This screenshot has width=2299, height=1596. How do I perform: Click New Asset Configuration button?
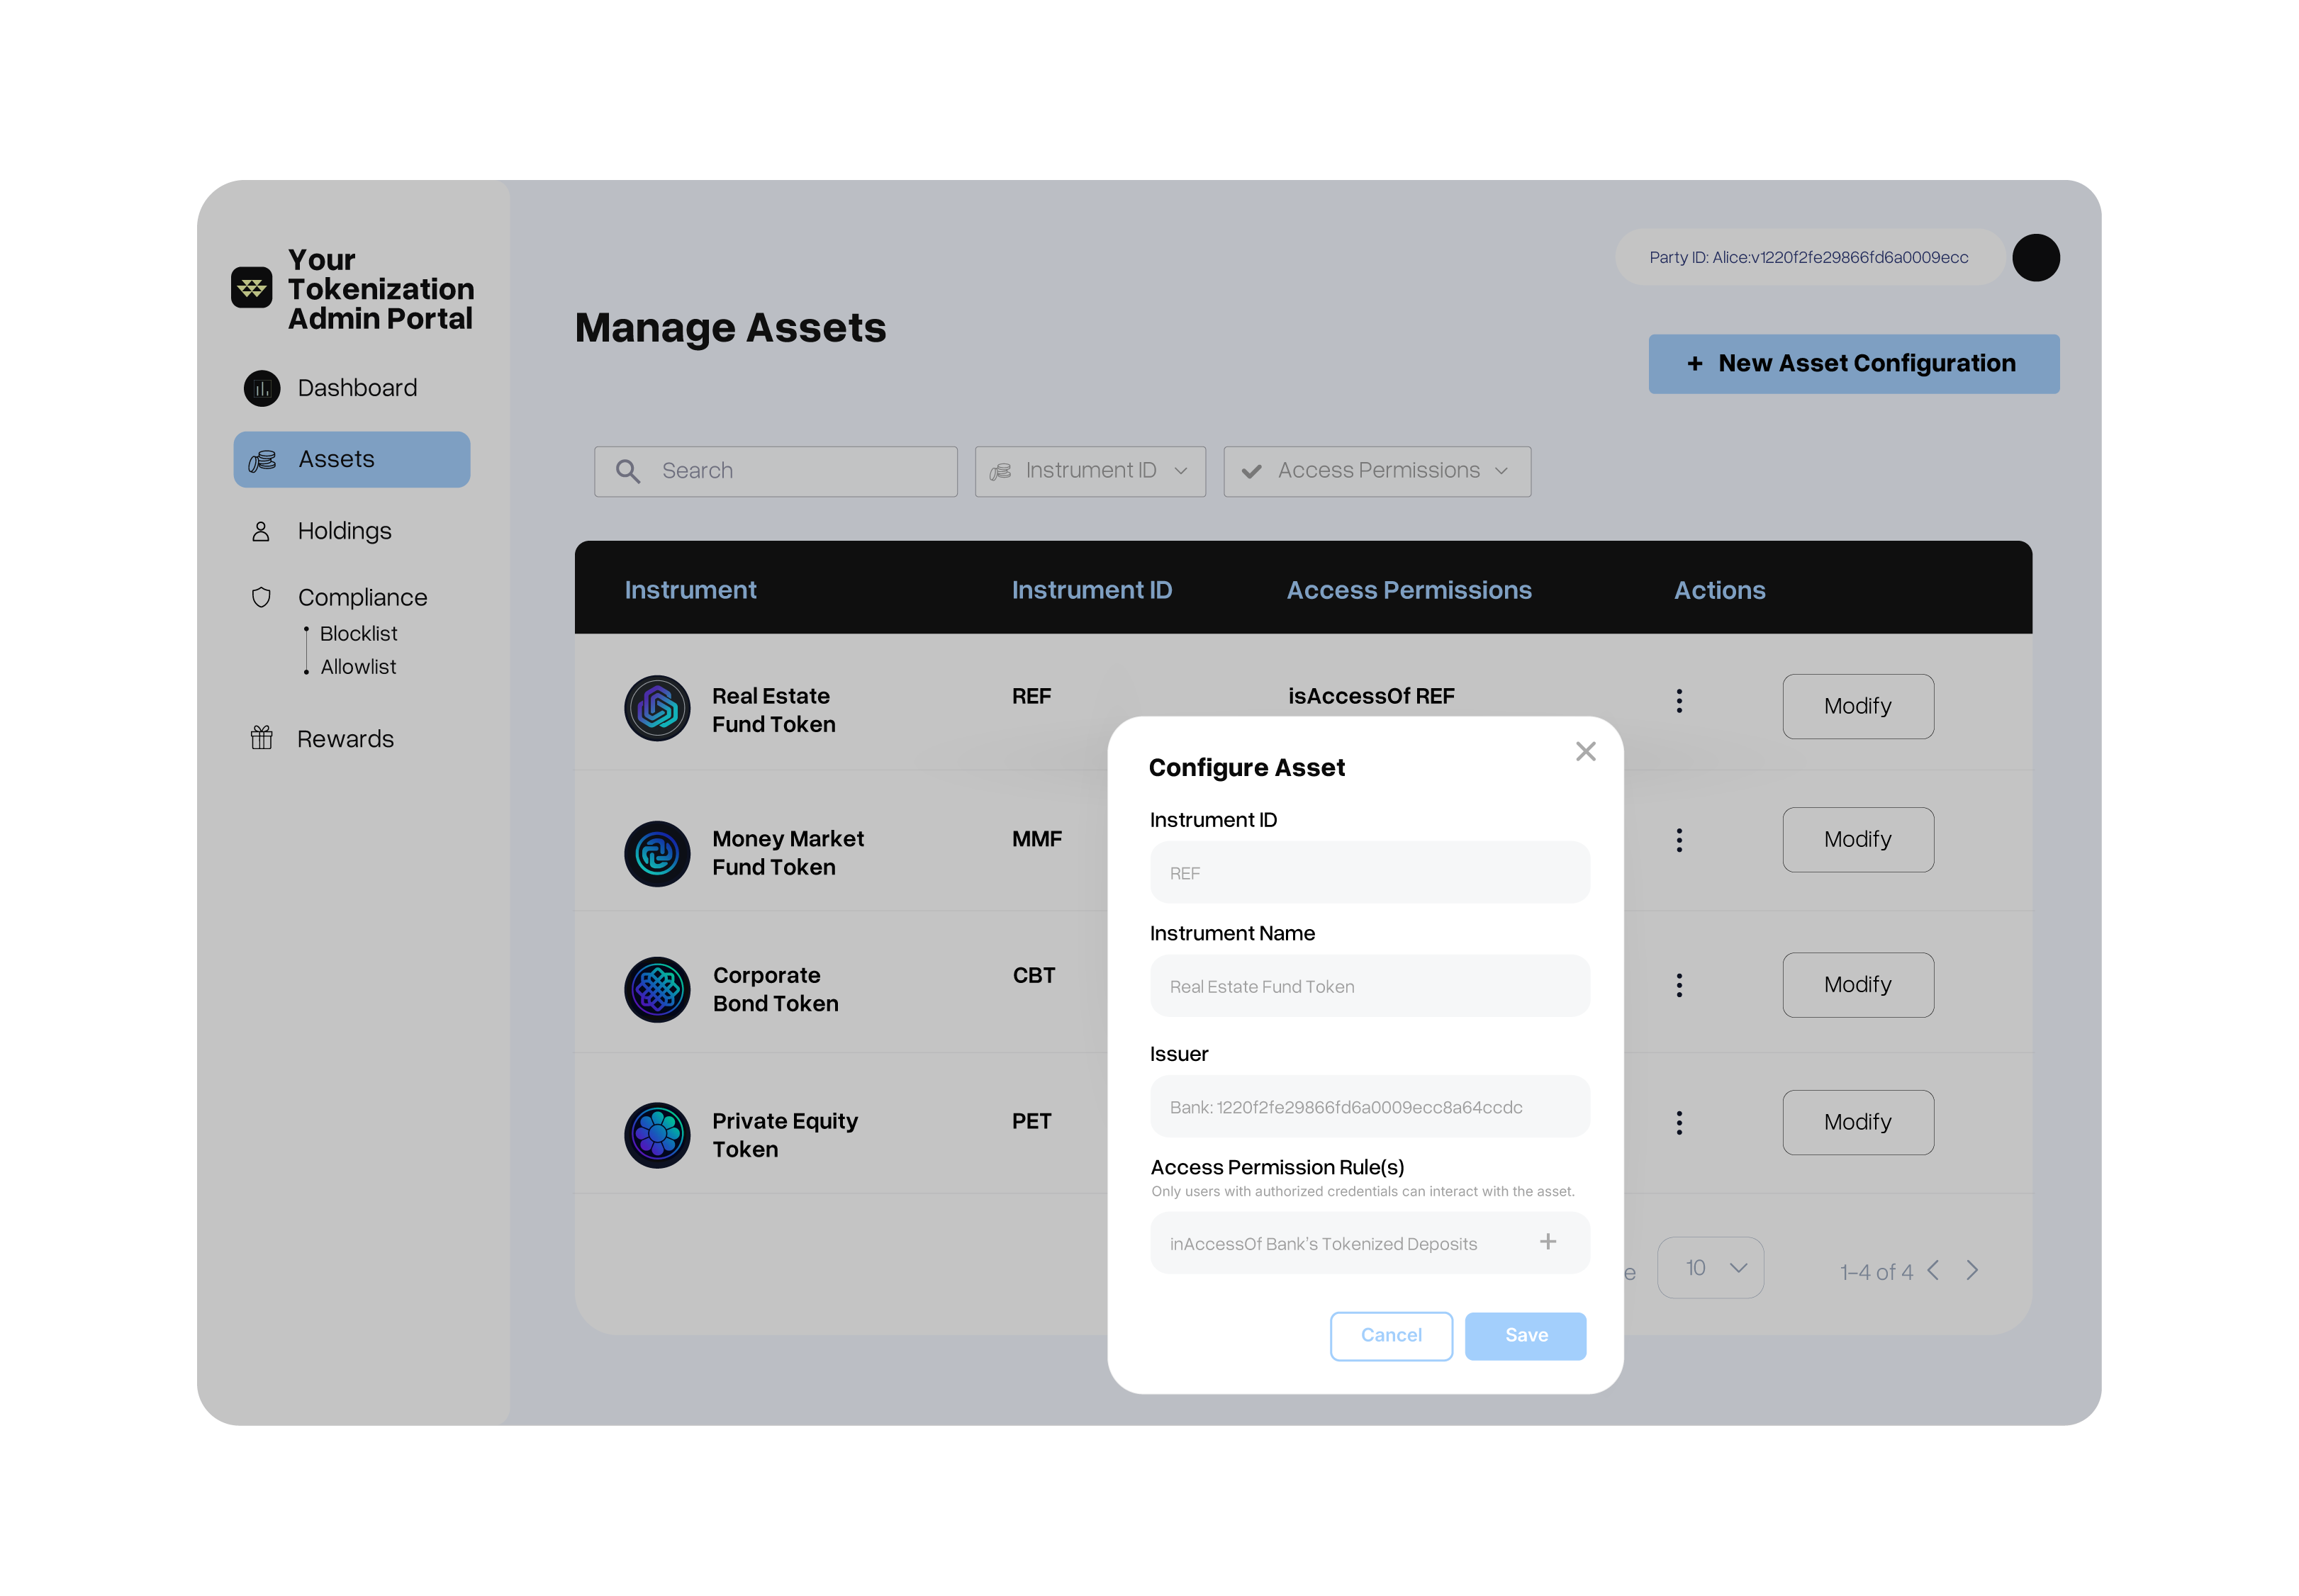[x=1853, y=364]
